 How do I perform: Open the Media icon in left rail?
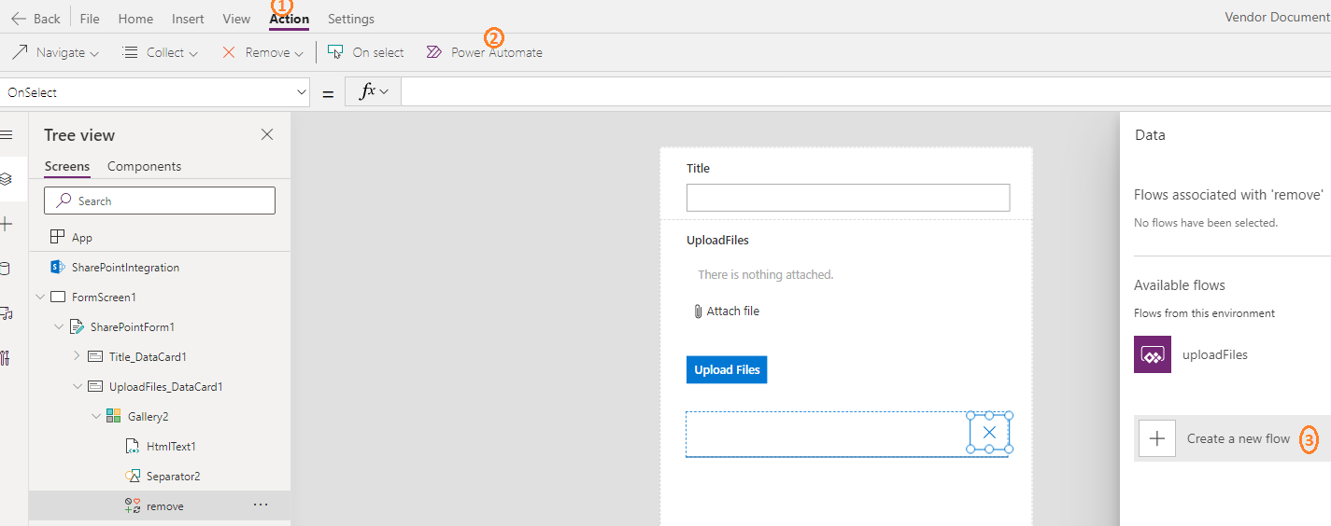tap(7, 313)
